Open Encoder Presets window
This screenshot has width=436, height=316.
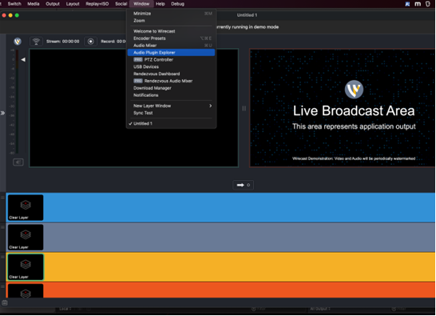click(171, 38)
